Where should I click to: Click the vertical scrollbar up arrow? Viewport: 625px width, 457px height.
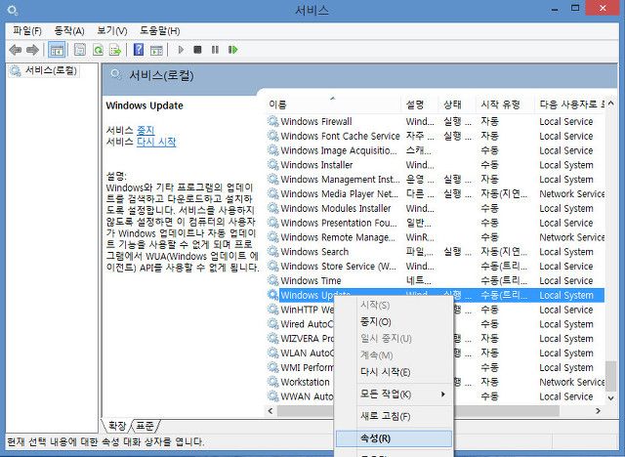point(611,104)
